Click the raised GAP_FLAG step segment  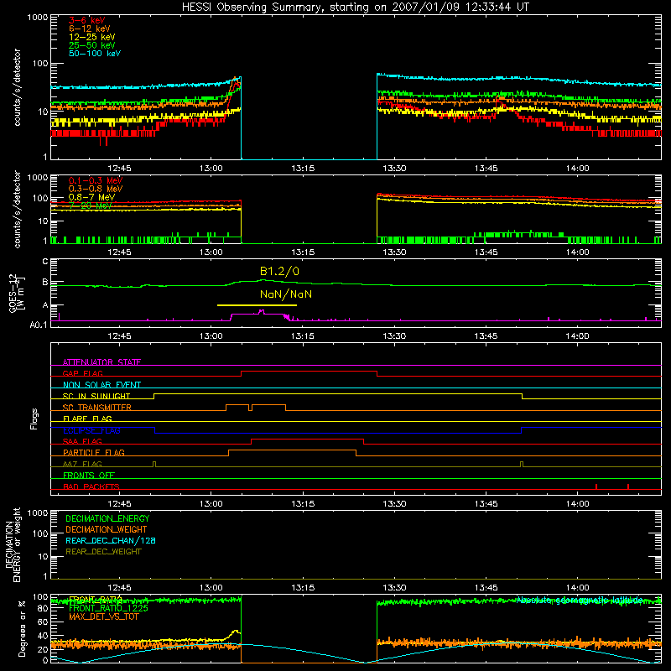tap(309, 372)
